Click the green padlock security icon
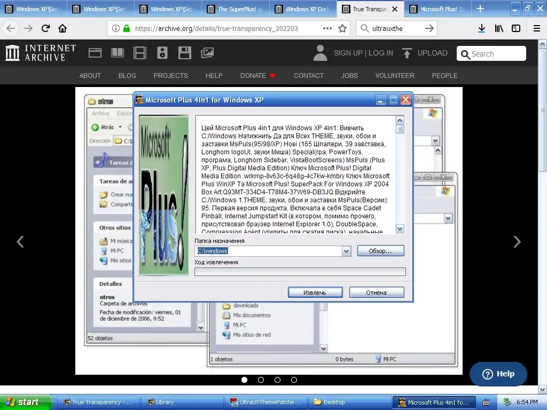547x410 pixels. [127, 29]
